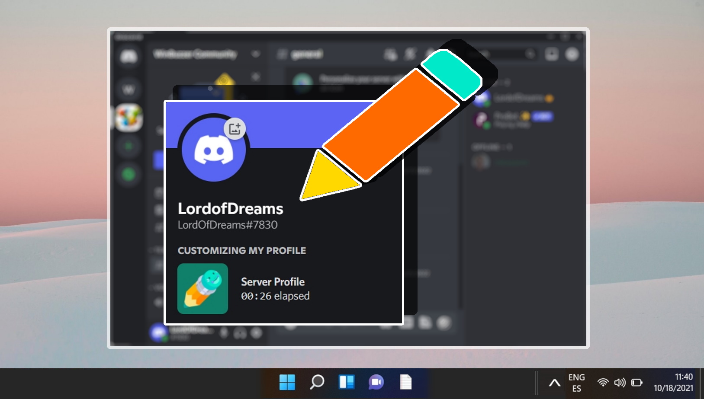
Task: Click the Server Profile activity title
Action: tap(273, 282)
